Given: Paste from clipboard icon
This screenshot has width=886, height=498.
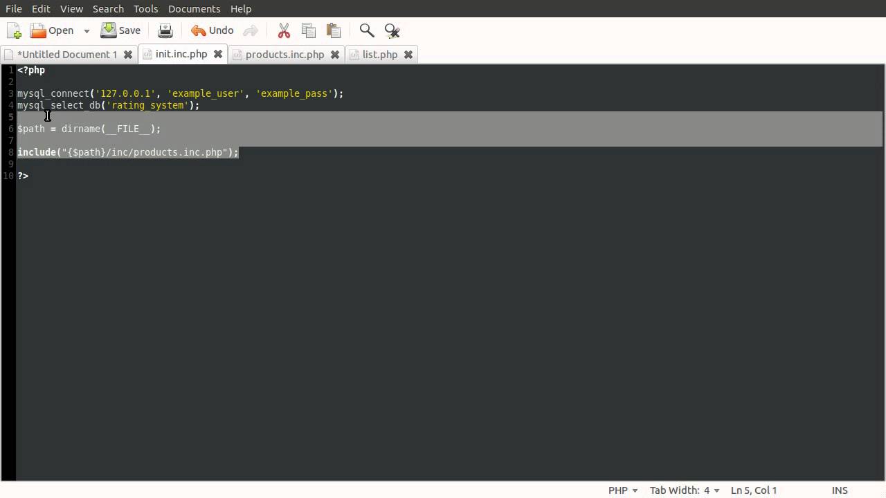Looking at the screenshot, I should 334,30.
